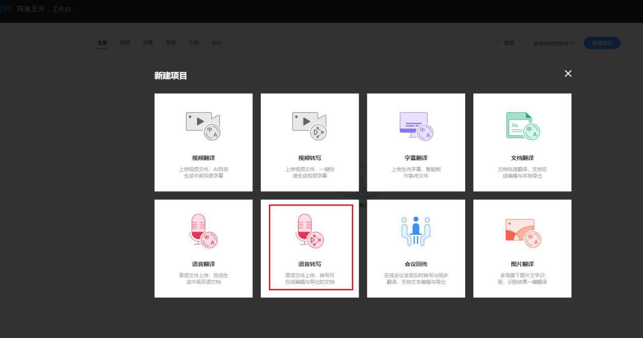Click the 视频翻译 camera icon
Screen dimensions: 643x338
[x=203, y=126]
